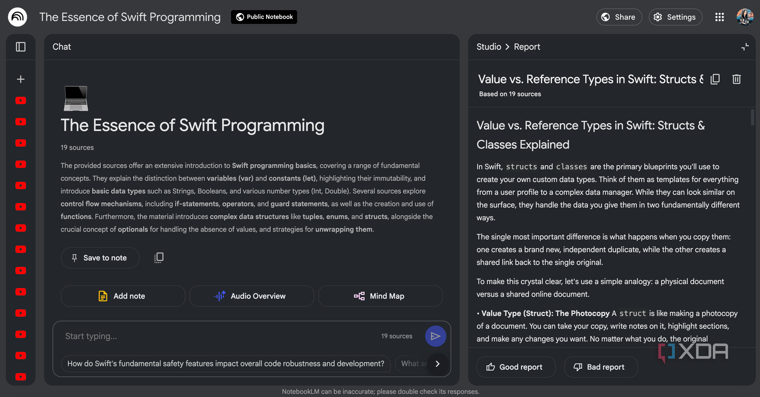Collapse the sources sidebar panel
Image resolution: width=760 pixels, height=397 pixels.
point(21,47)
